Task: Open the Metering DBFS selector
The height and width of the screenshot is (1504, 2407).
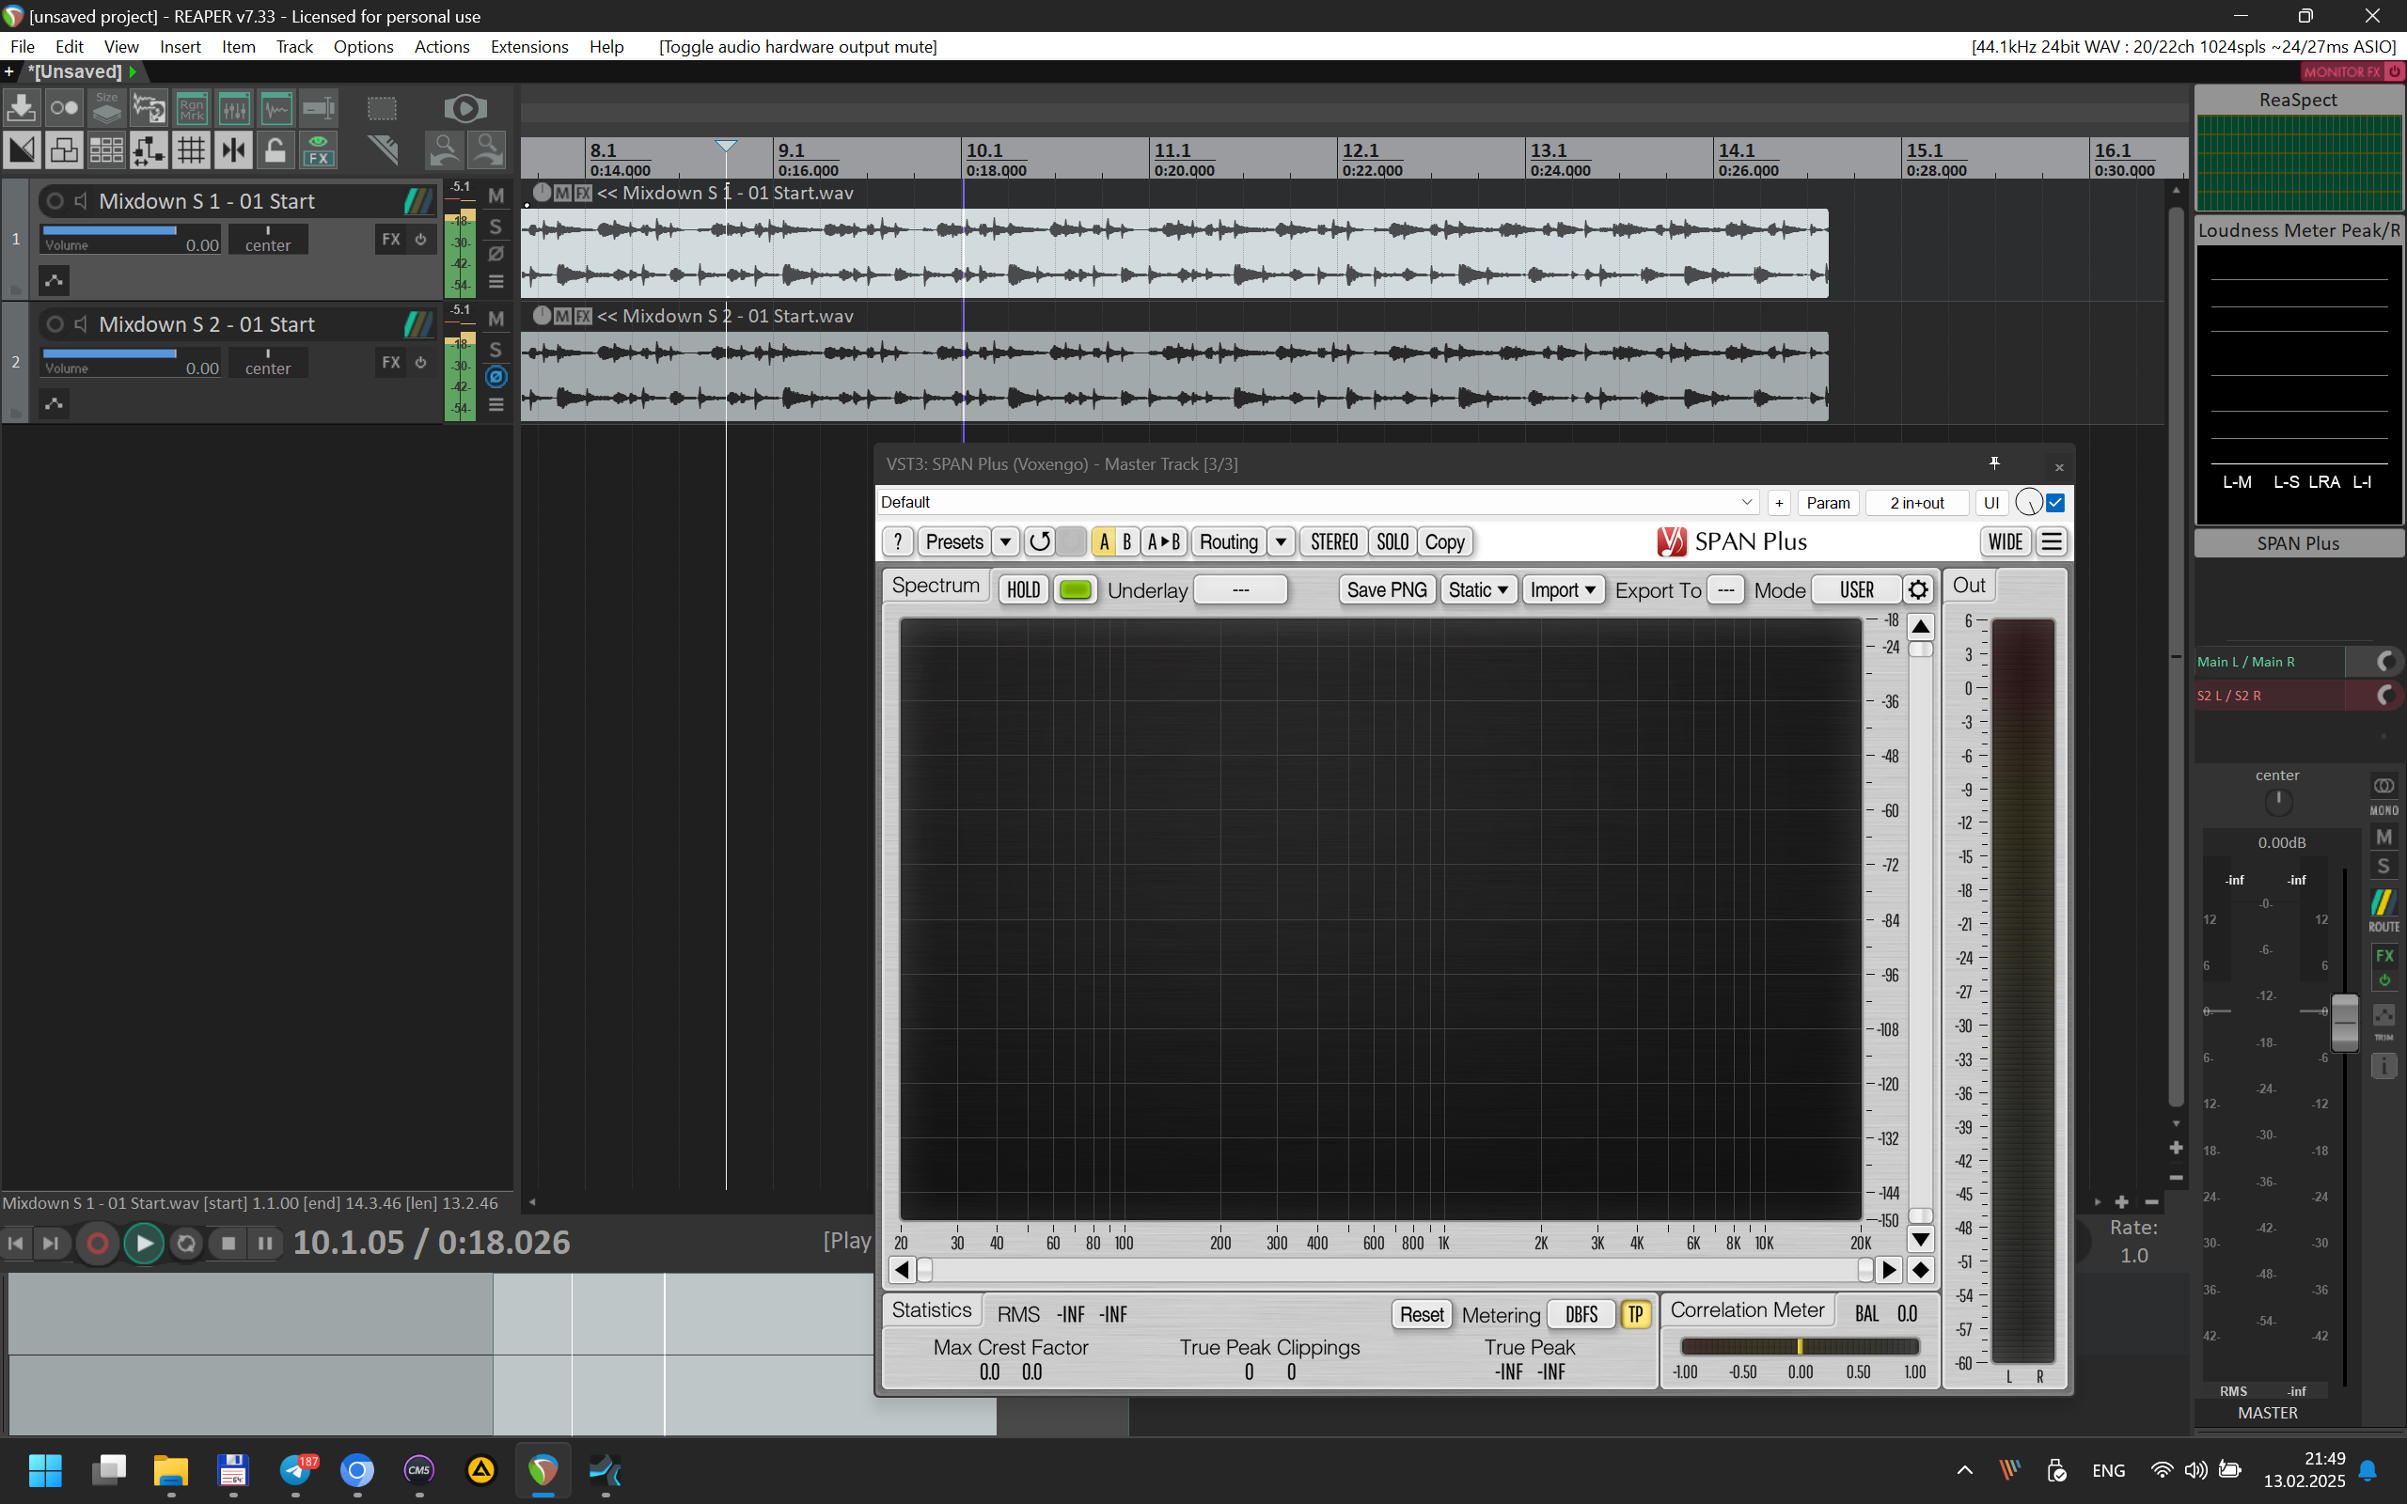Action: (1581, 1314)
